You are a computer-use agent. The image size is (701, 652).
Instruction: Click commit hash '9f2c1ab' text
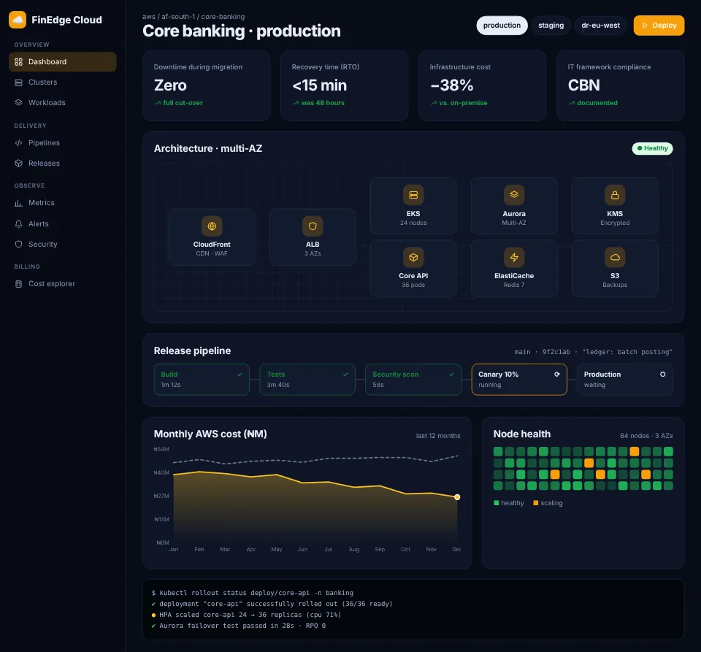pos(556,352)
